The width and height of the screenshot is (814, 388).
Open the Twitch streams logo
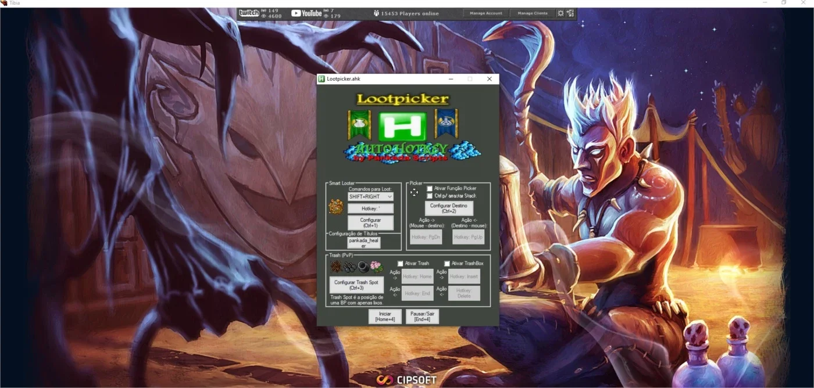click(x=249, y=13)
